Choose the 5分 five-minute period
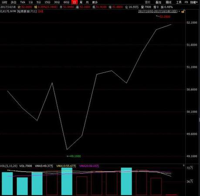This screenshot has height=196, width=200. pyautogui.click(x=38, y=2)
